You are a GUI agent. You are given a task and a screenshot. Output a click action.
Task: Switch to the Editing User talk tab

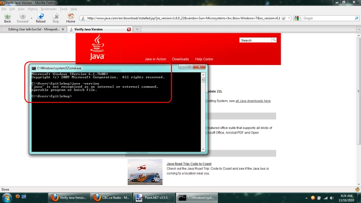[34, 29]
